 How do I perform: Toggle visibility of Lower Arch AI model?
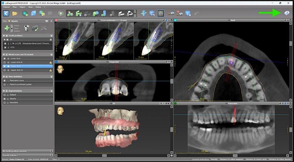[5, 62]
